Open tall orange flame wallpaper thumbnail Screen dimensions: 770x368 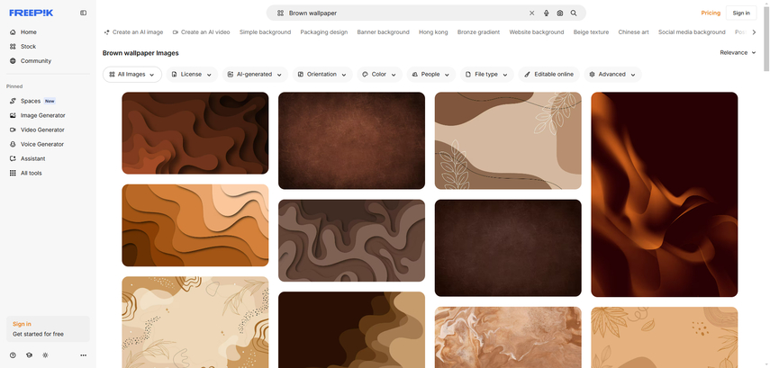tap(665, 194)
